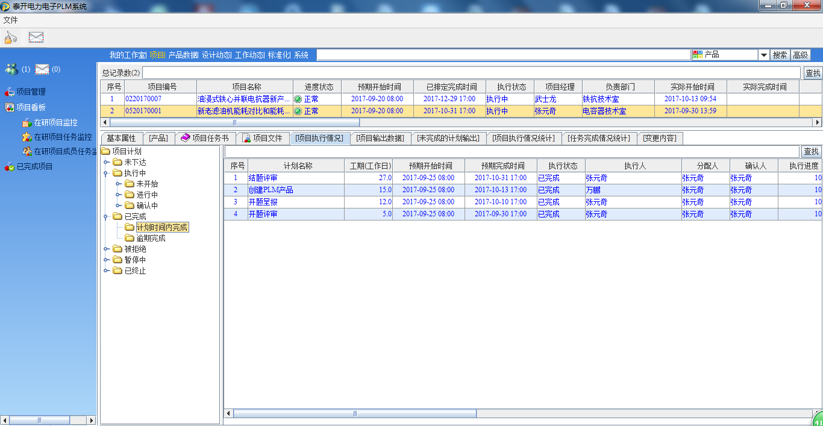Switch to the 任务完成情况统计 tab
Viewport: 823px width, 426px height.
tap(599, 138)
